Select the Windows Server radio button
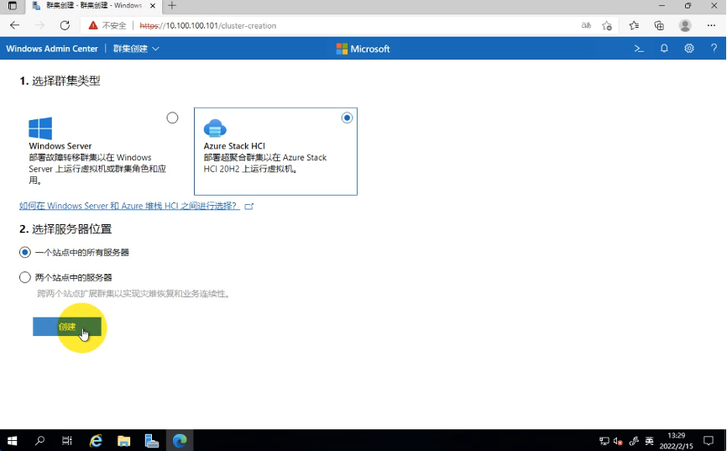 pos(172,118)
